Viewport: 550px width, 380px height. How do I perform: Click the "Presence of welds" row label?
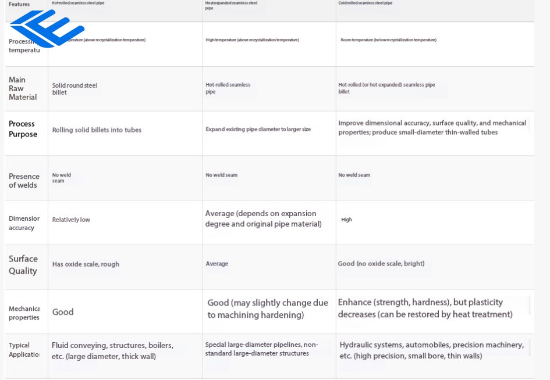point(24,181)
